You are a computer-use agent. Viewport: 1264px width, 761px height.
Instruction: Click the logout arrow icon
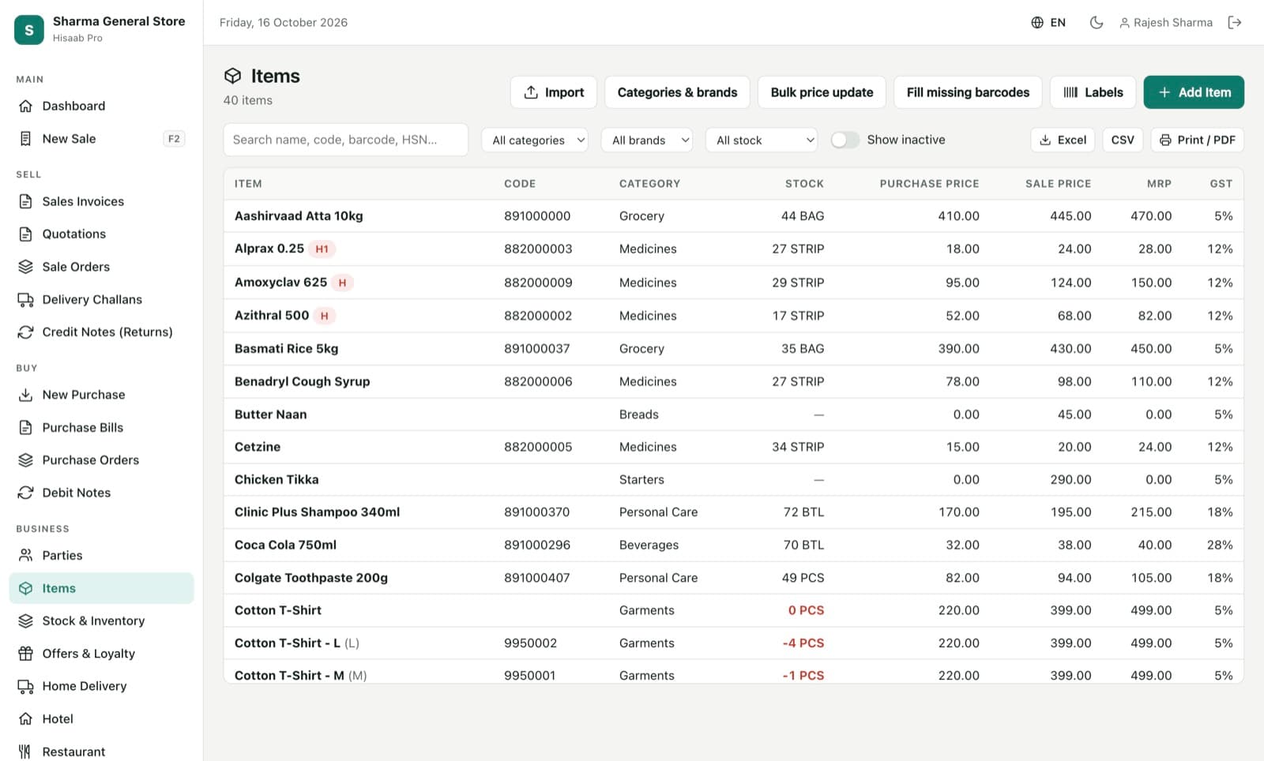pos(1235,23)
